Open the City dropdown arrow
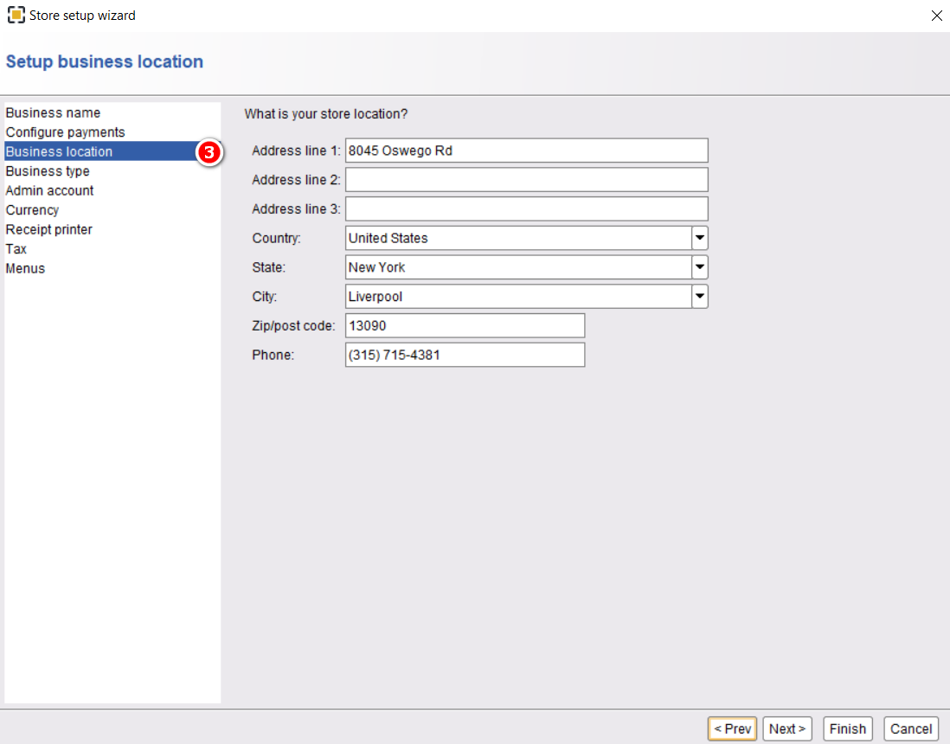This screenshot has height=744, width=950. click(700, 296)
